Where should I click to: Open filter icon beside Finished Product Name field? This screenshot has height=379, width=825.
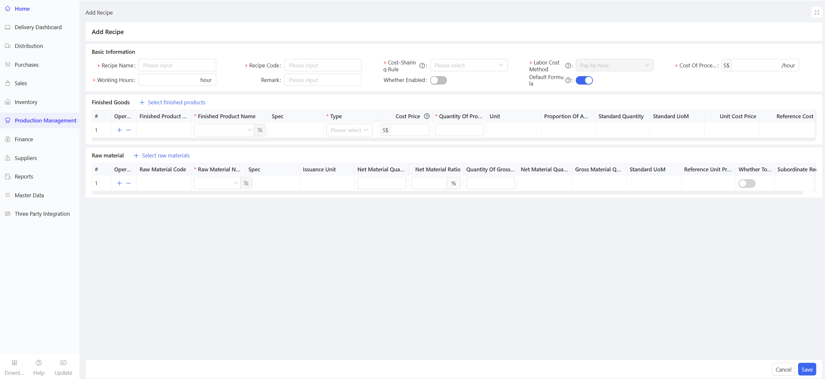[260, 130]
